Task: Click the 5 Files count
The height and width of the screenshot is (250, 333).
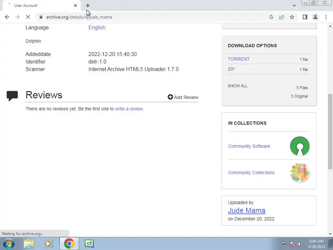Action: 302,88
